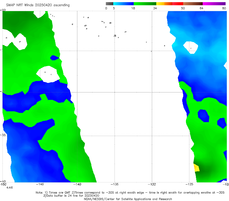229x201 pixels.
Task: Click the longitude label -140
Action: point(77,184)
